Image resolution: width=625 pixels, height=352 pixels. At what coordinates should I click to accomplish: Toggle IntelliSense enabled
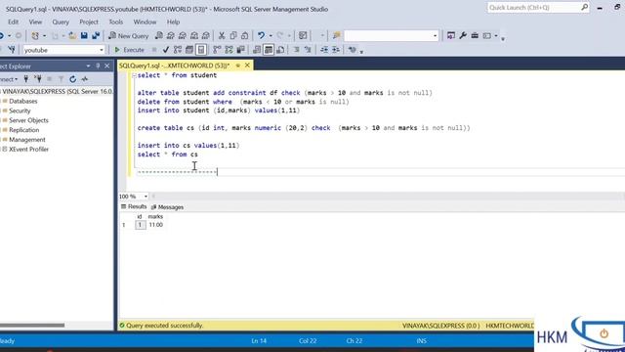(201, 50)
